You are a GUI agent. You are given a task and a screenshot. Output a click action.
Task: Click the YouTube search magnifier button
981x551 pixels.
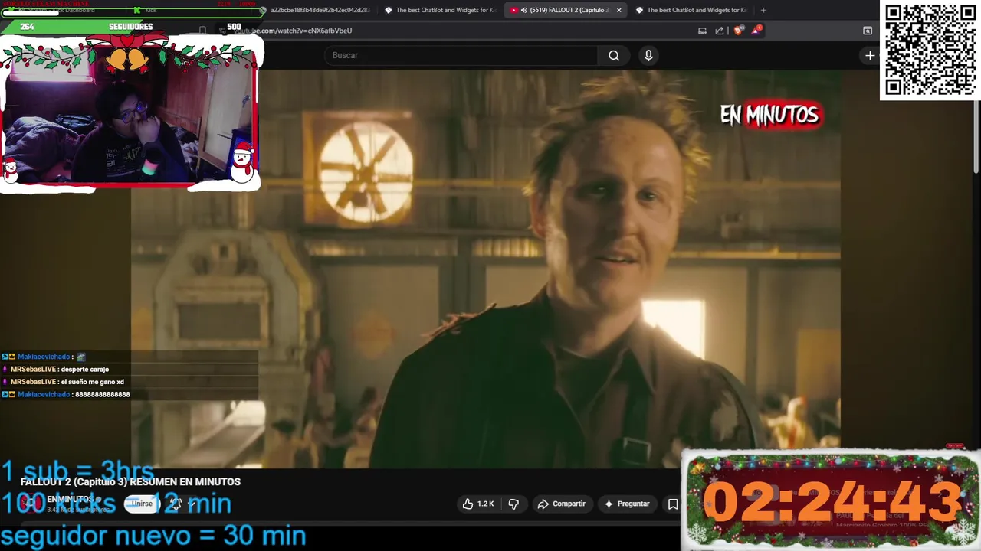(614, 55)
